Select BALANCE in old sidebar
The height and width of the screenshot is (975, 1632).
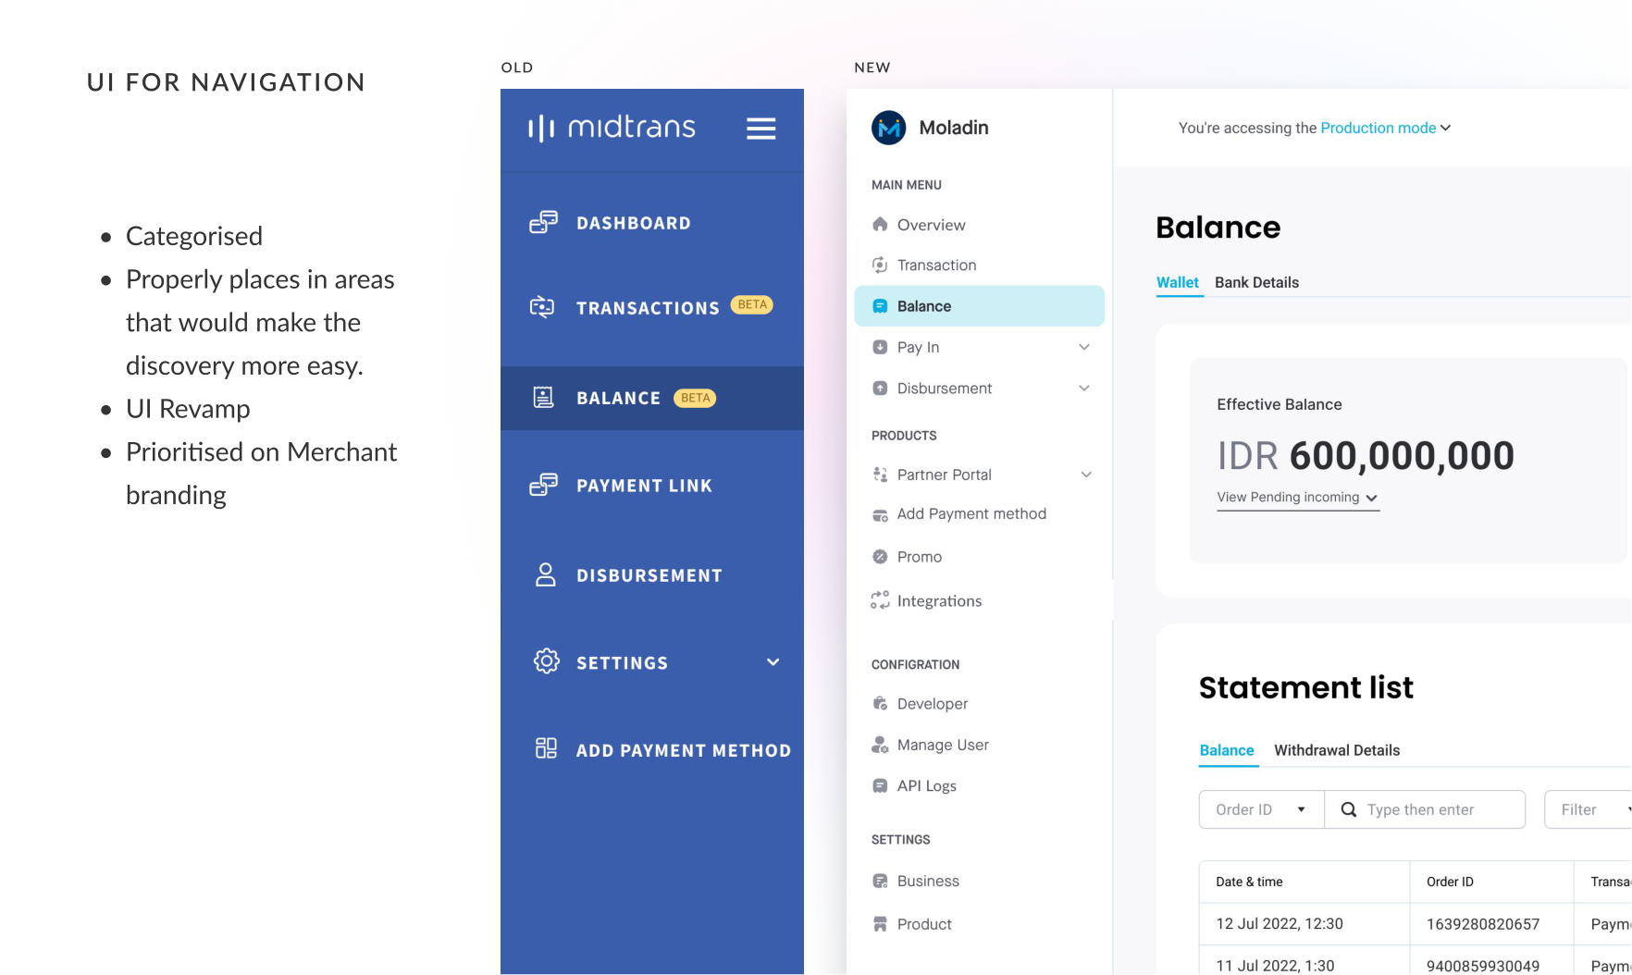tap(652, 398)
